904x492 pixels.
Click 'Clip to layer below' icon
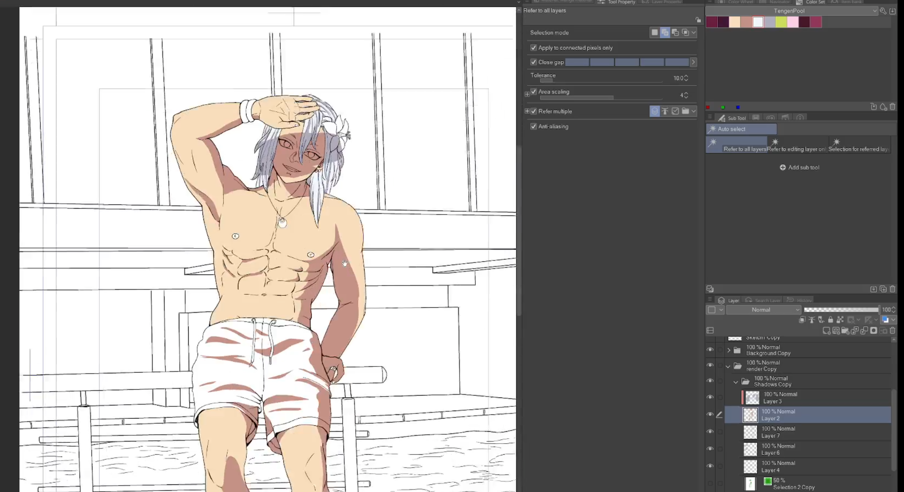click(x=802, y=320)
